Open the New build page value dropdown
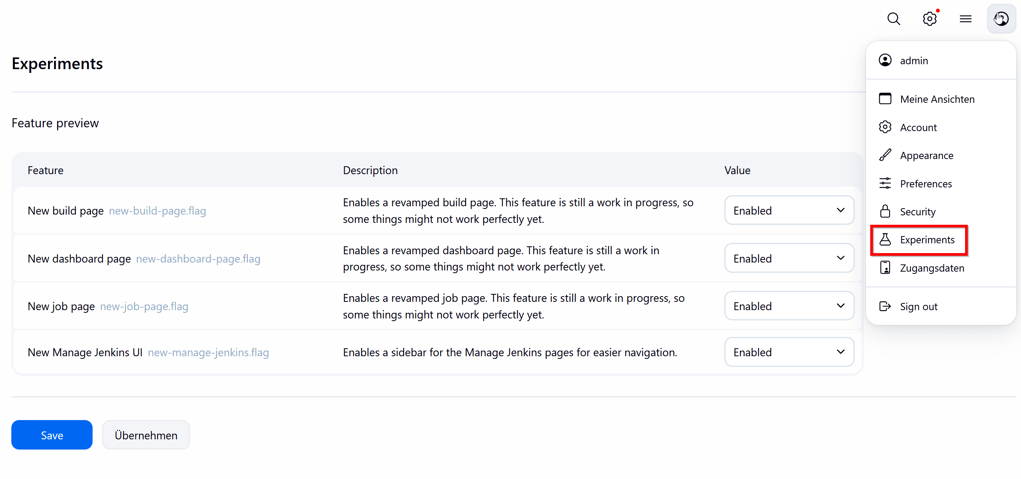 click(789, 210)
